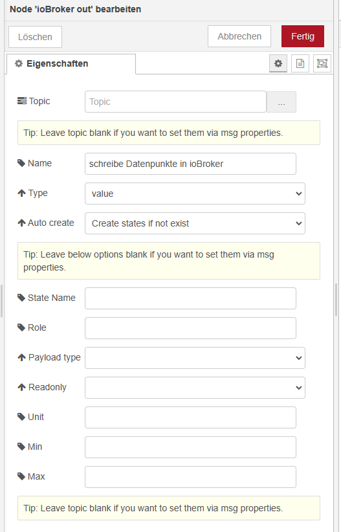Focus the Topic input field
The width and height of the screenshot is (341, 532).
175,102
